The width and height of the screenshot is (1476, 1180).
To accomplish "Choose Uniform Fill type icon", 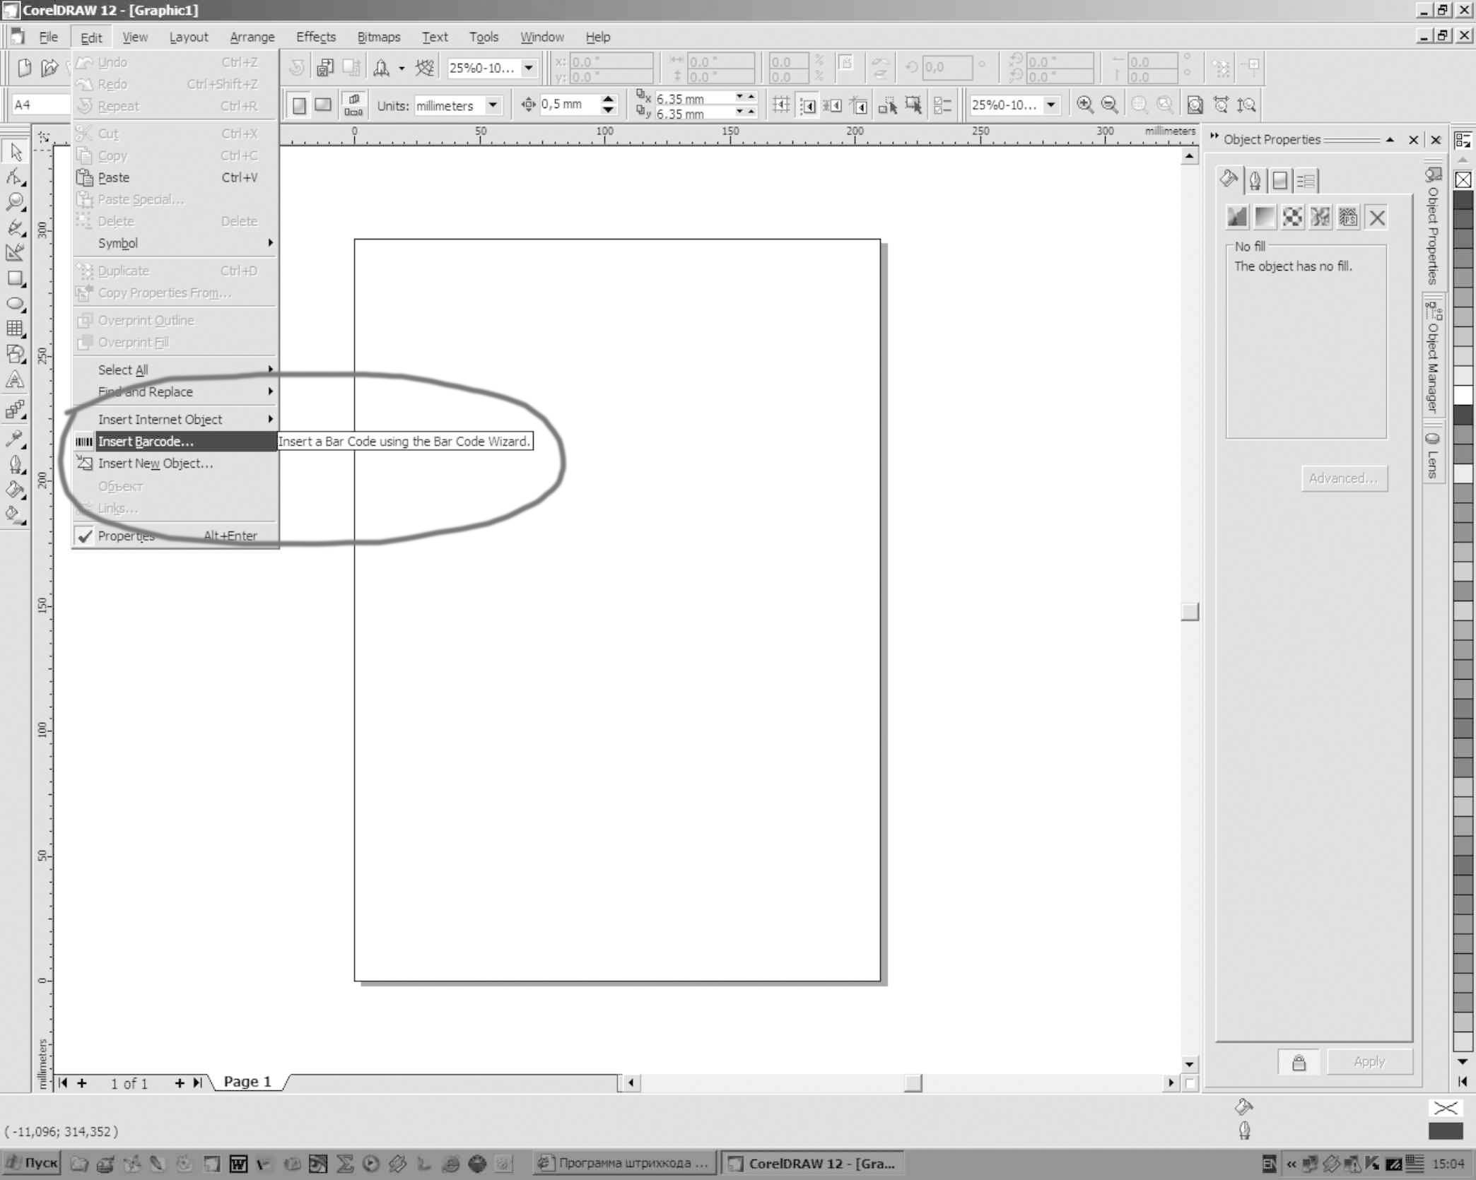I will (x=1237, y=217).
